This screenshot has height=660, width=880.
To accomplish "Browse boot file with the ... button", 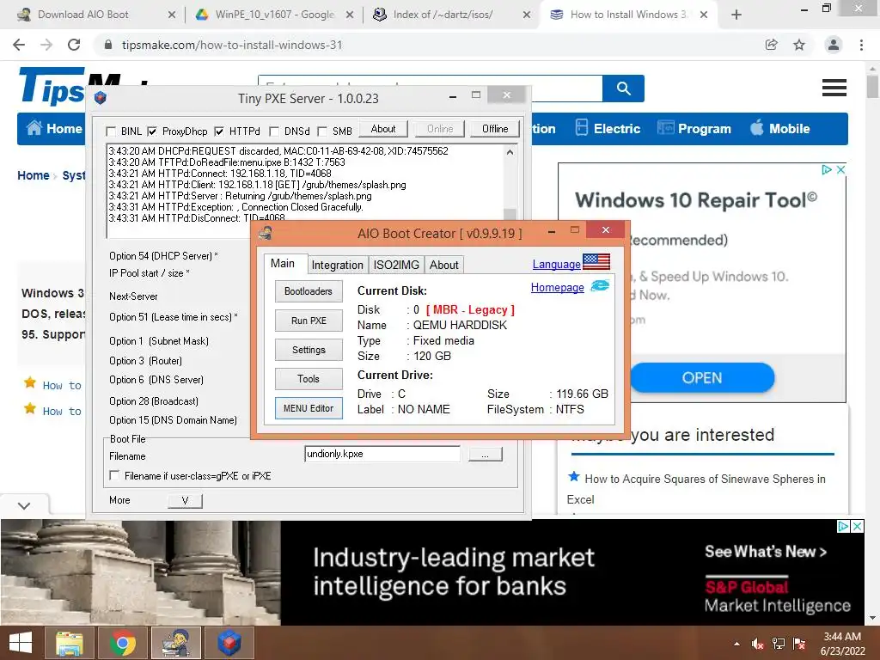I will coord(485,454).
